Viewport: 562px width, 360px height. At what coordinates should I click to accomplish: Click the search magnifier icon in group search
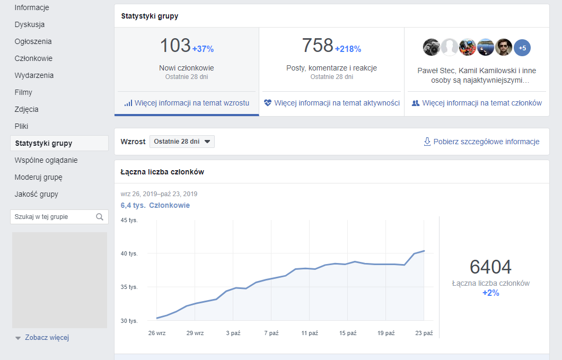point(100,217)
